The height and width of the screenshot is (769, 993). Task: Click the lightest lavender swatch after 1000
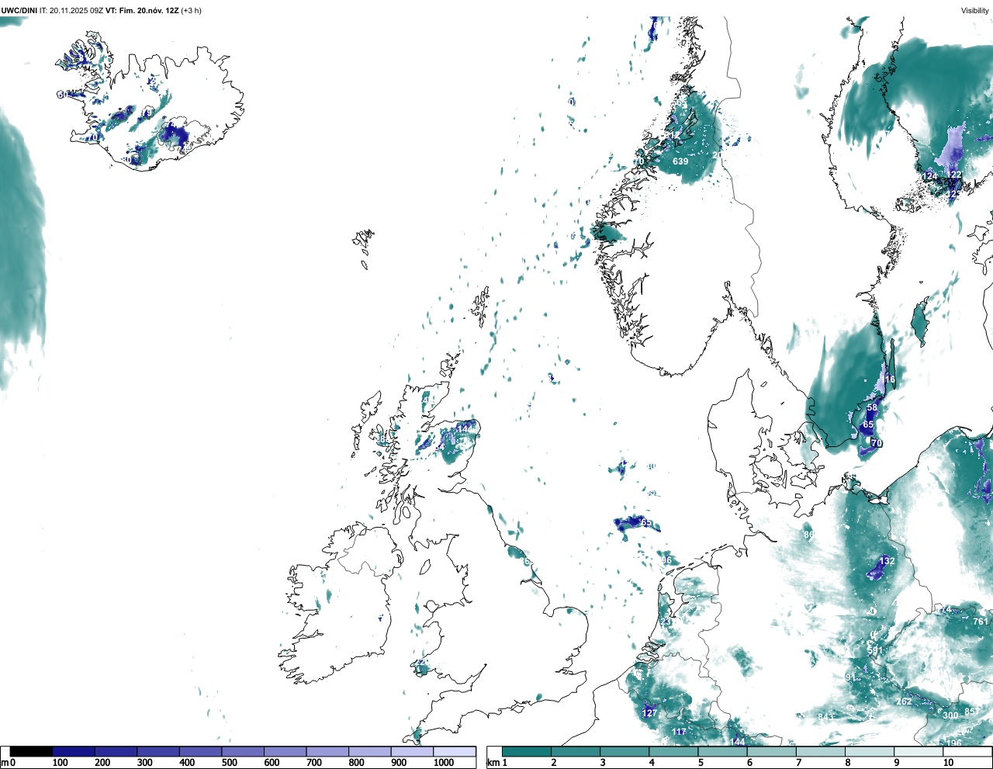tap(455, 751)
